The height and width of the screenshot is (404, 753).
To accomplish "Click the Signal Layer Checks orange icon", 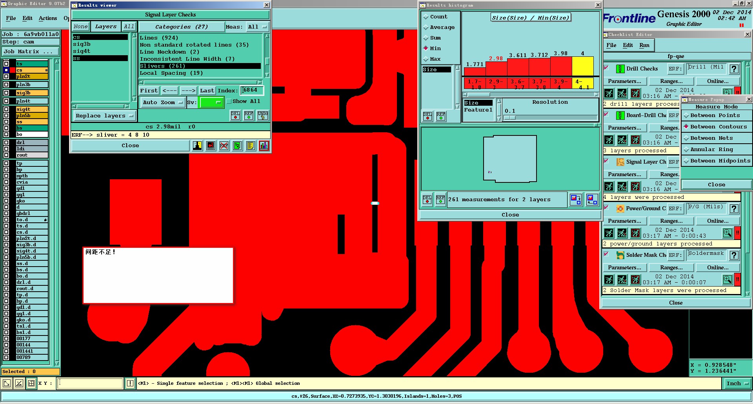I will [620, 162].
